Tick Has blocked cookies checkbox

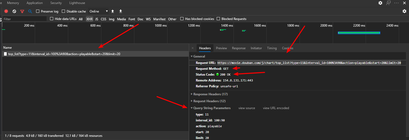click(182, 19)
